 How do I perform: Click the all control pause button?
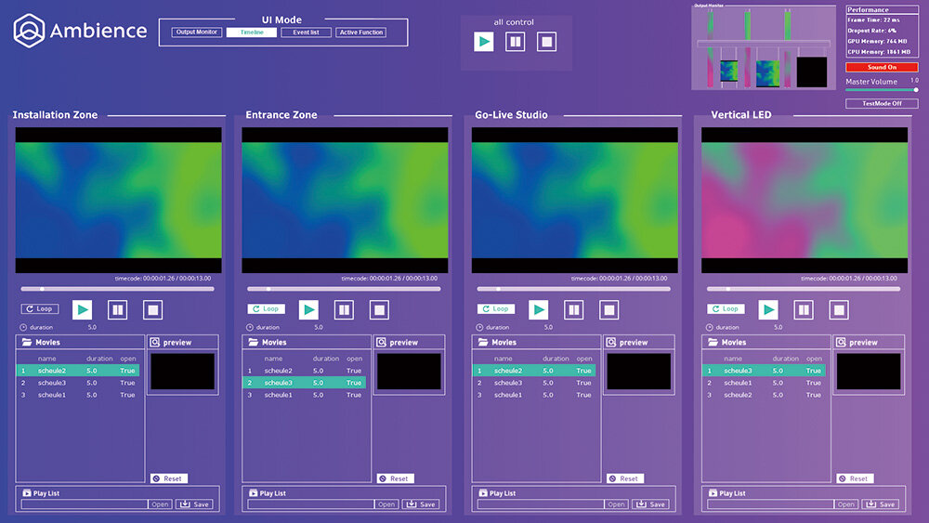tap(515, 42)
